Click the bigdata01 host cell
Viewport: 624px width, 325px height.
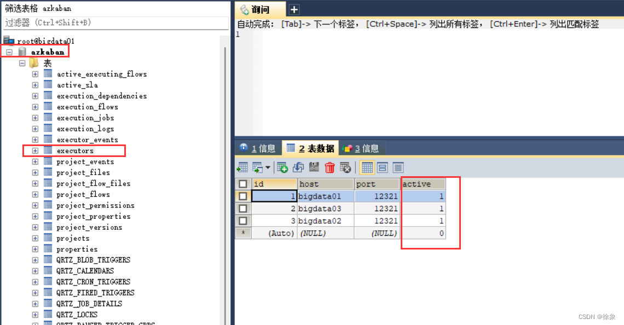[x=326, y=196]
